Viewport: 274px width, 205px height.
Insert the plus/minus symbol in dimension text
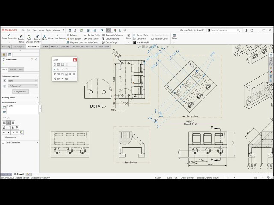click(x=12, y=128)
